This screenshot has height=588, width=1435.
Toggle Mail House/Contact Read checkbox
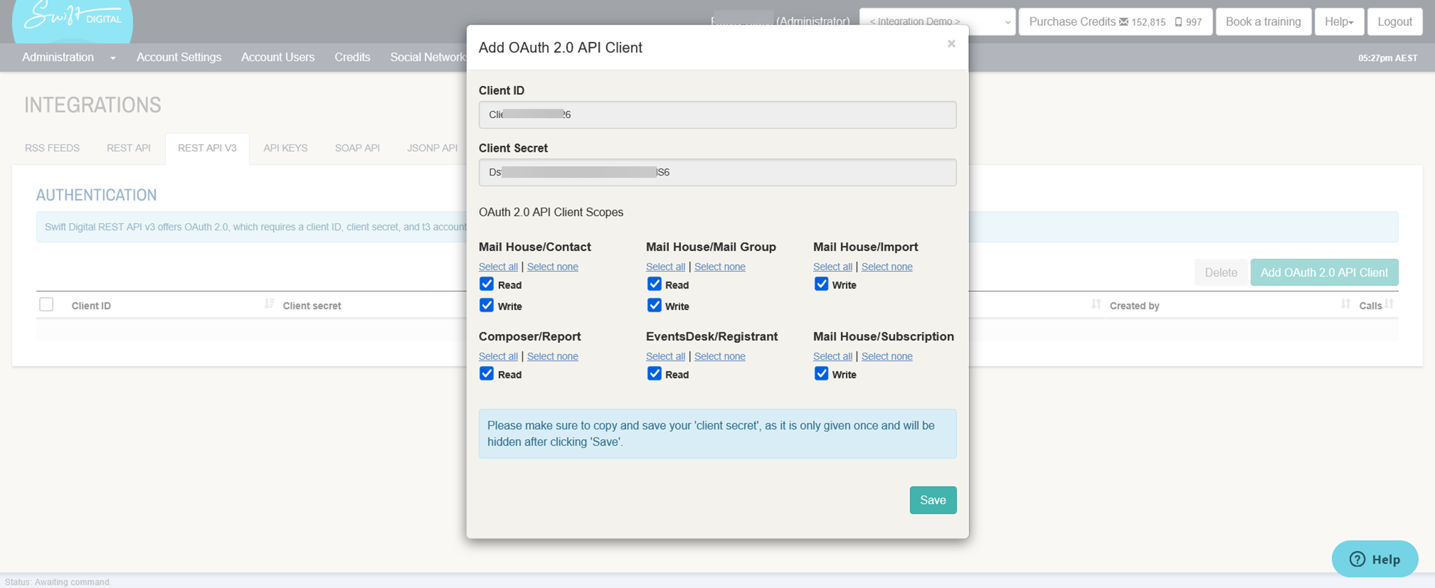tap(487, 284)
